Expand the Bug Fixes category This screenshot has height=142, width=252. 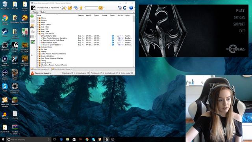coord(38,49)
